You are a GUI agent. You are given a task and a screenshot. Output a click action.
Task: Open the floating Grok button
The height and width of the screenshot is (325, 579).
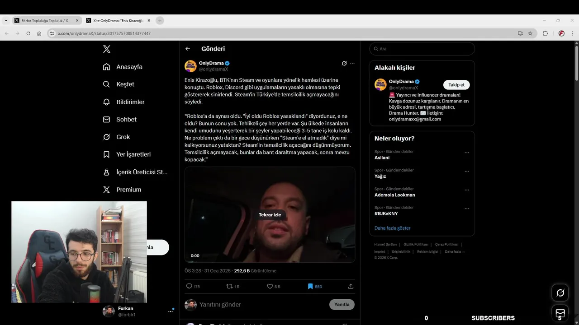tap(560, 293)
